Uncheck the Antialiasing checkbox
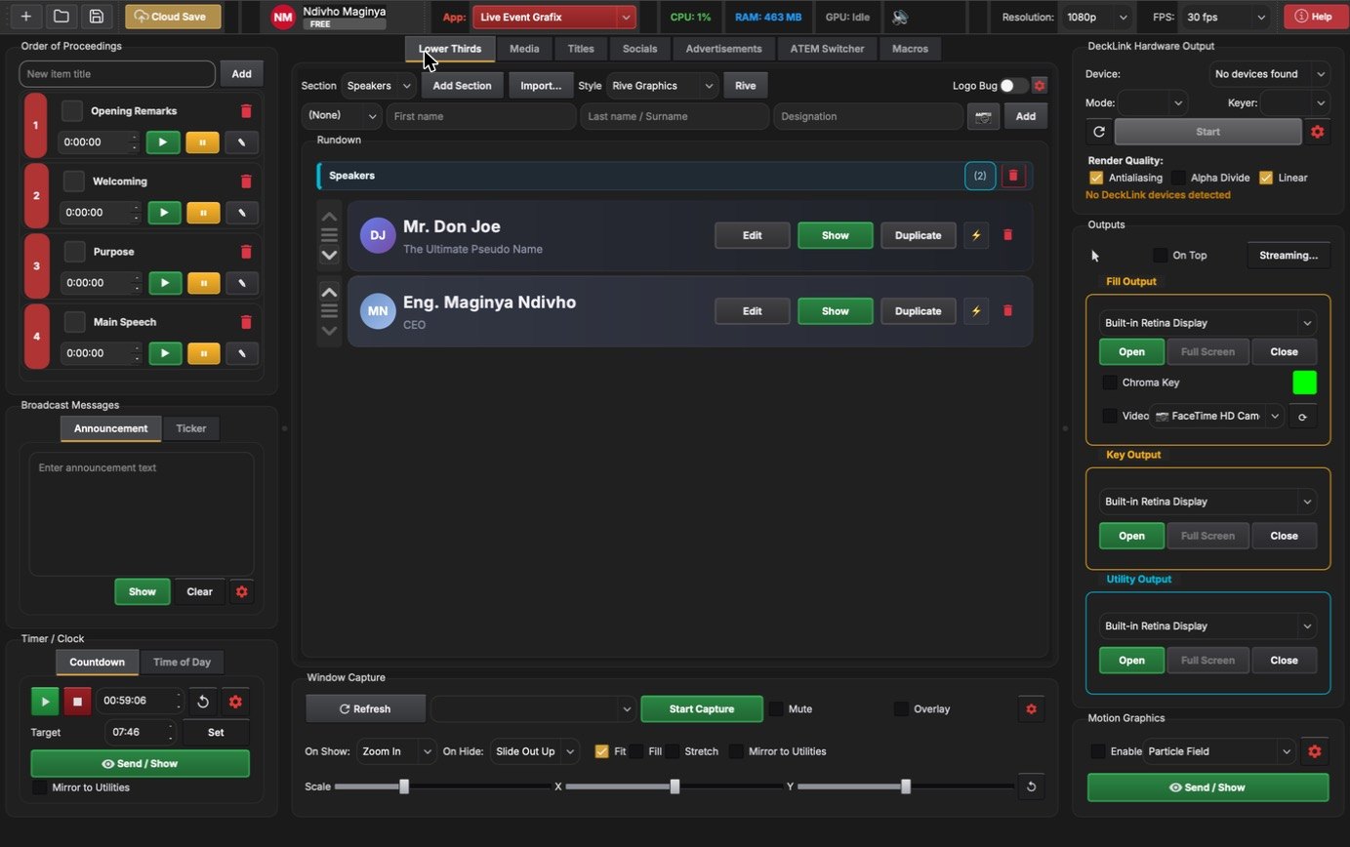The image size is (1350, 847). [1096, 178]
